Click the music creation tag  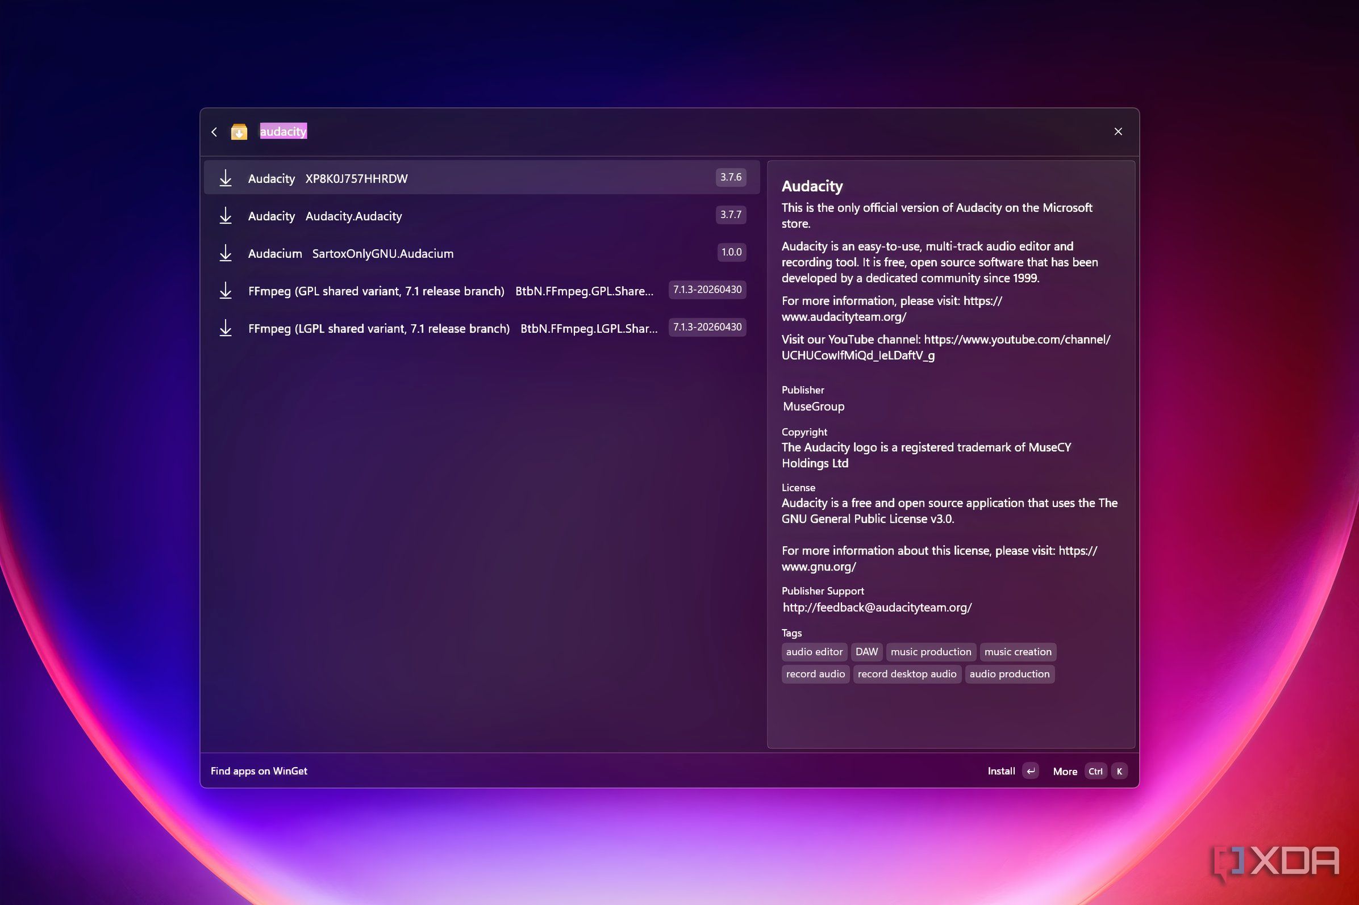pyautogui.click(x=1018, y=652)
